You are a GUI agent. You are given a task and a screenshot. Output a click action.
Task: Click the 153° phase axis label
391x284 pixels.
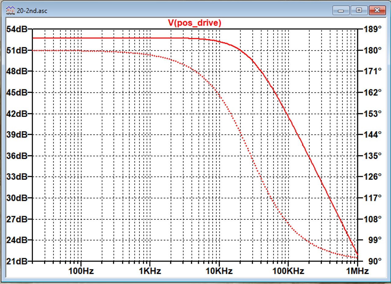[372, 114]
